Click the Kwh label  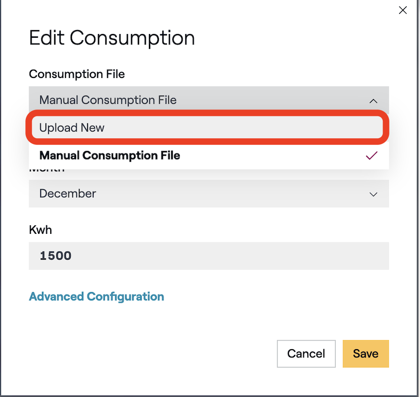pyautogui.click(x=40, y=230)
